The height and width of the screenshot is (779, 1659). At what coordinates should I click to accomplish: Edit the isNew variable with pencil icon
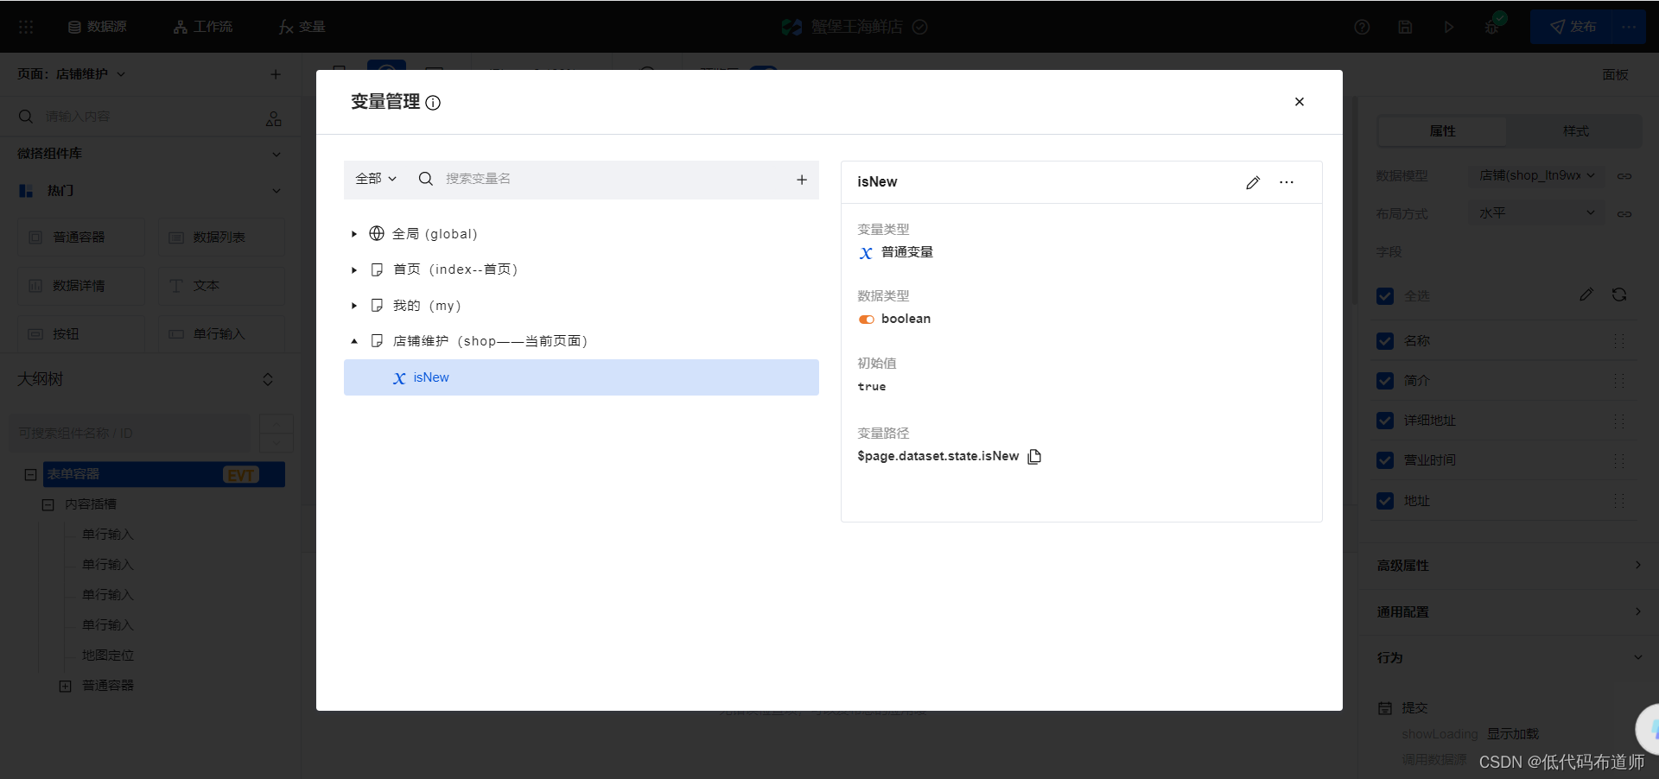pos(1252,182)
